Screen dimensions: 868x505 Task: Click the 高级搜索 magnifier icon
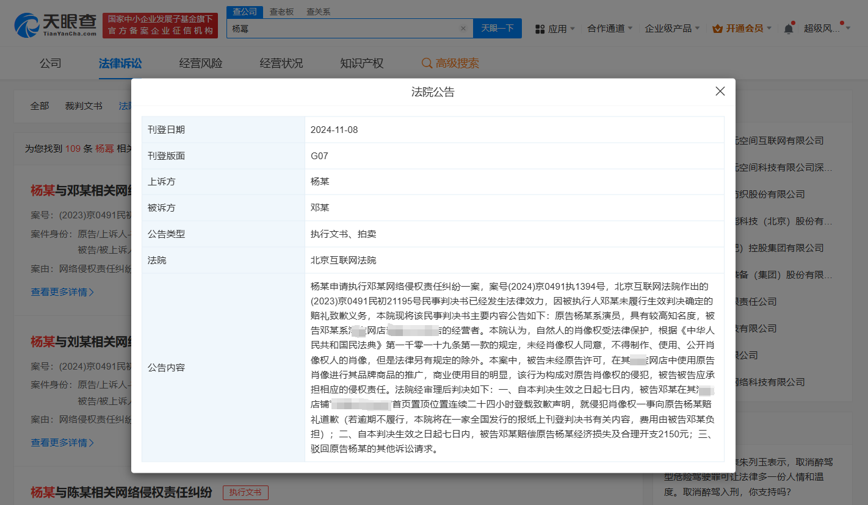[x=427, y=63]
